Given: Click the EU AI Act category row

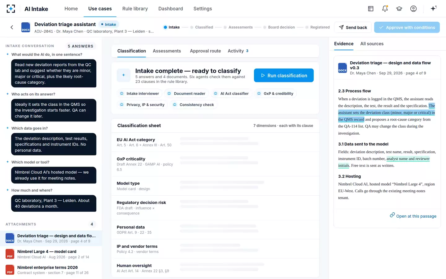Looking at the screenshot, I should 215,142.
